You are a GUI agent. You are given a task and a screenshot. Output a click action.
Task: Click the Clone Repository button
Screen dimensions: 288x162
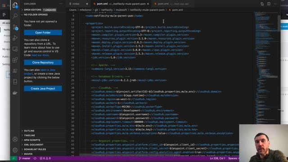click(43, 63)
